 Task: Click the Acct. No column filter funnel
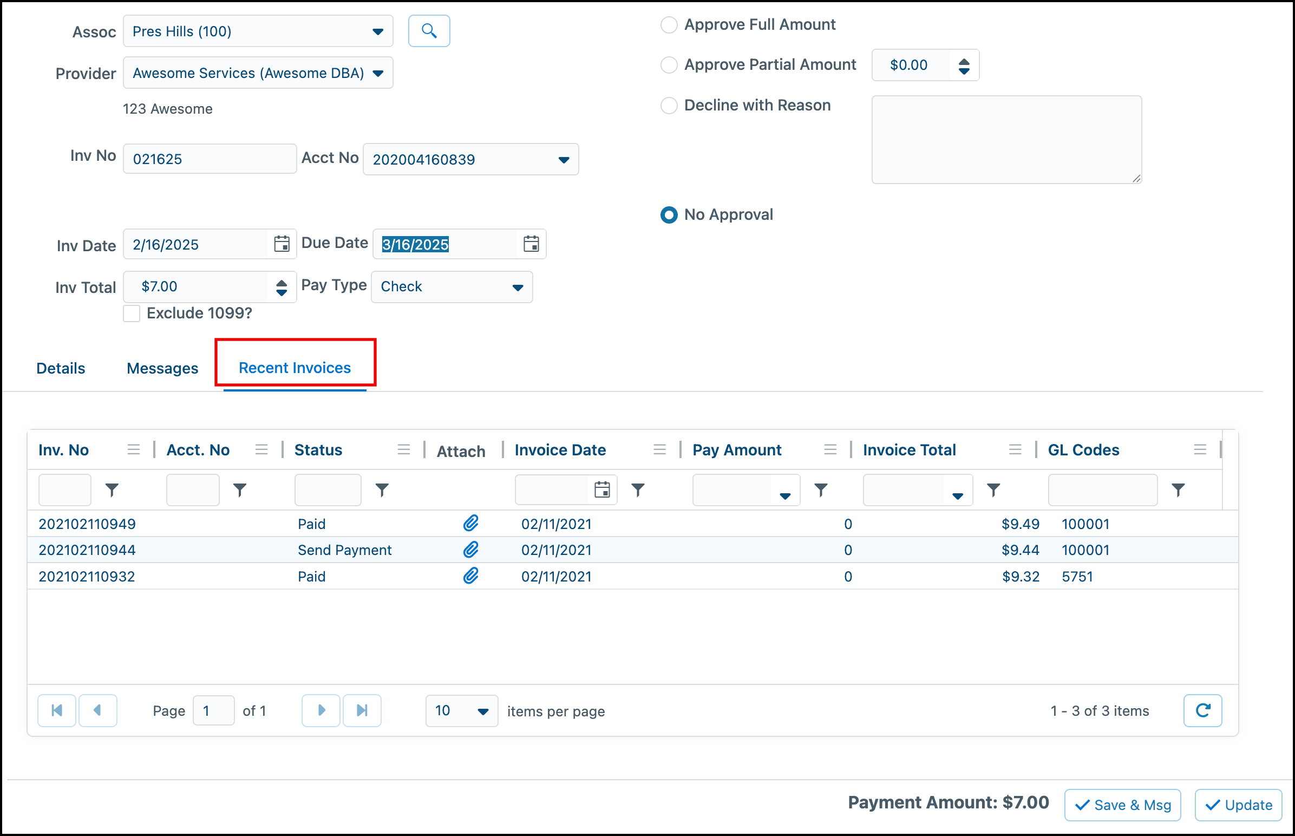pyautogui.click(x=240, y=489)
